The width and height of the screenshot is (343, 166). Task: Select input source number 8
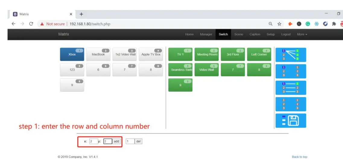pyautogui.click(x=151, y=70)
